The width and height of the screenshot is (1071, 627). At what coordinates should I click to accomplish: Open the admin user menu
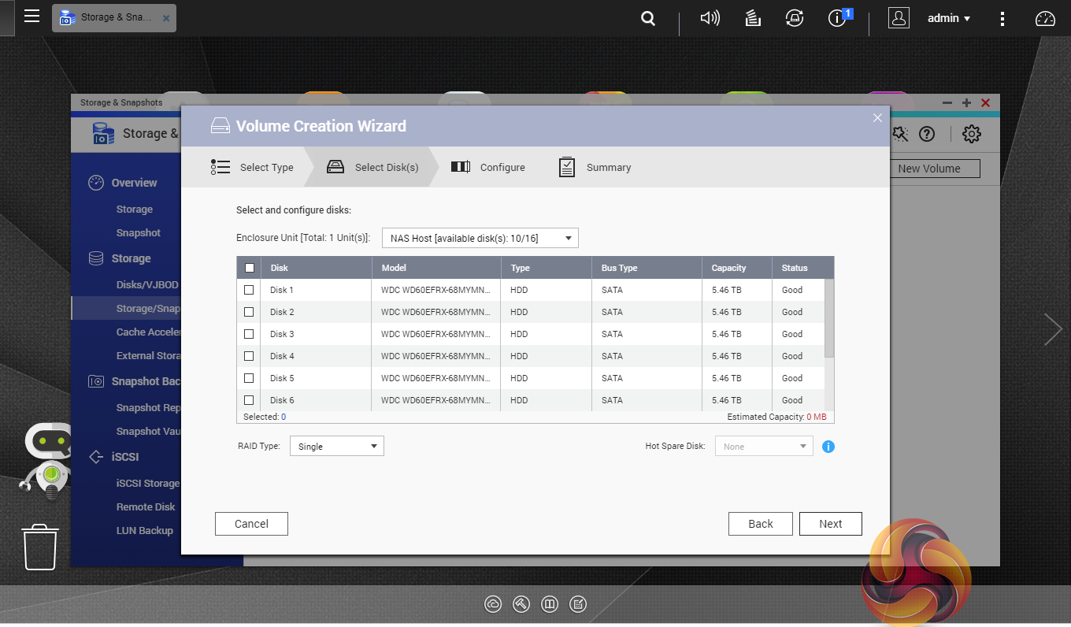coord(948,18)
